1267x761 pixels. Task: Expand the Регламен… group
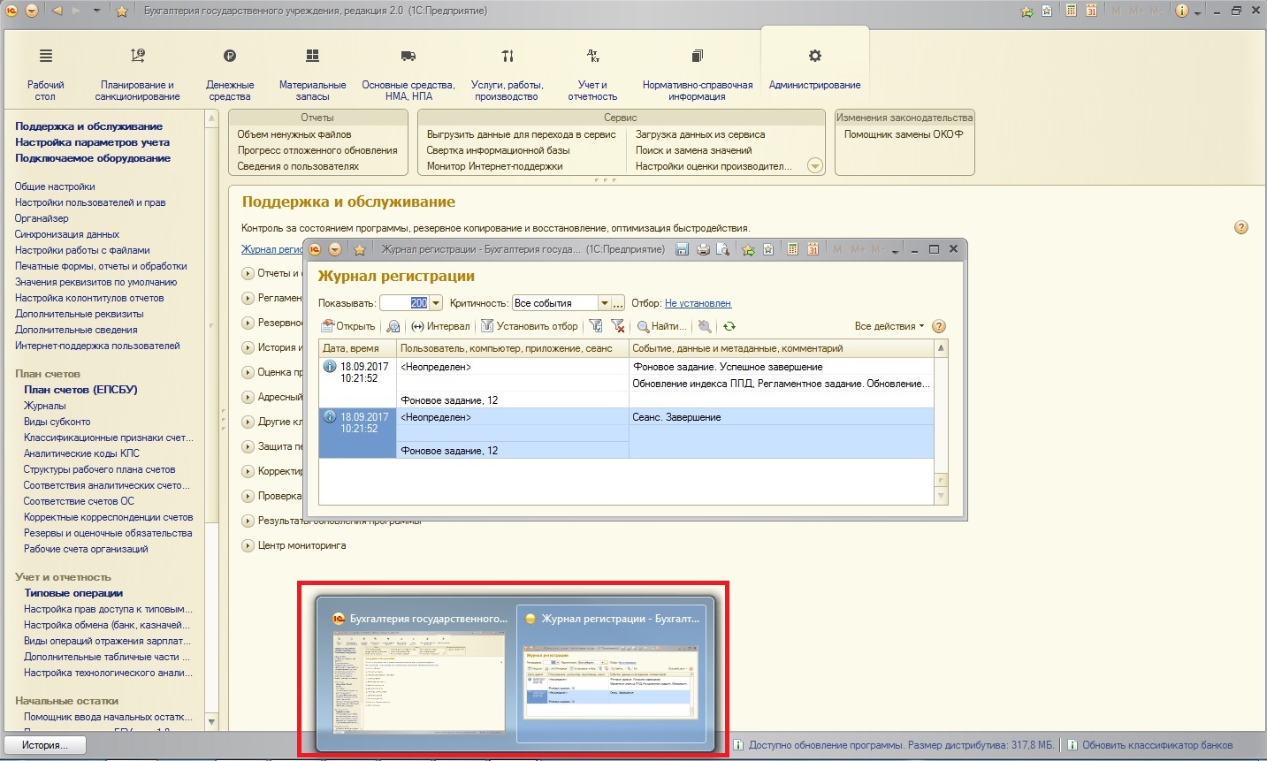coord(248,298)
